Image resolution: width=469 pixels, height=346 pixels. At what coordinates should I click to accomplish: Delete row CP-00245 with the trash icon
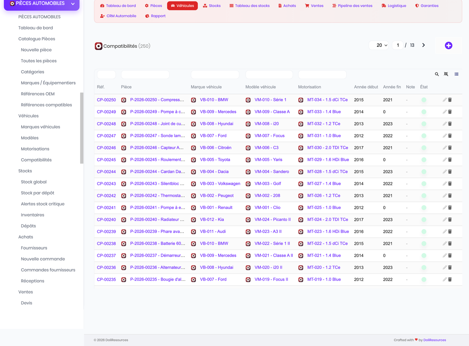pyautogui.click(x=450, y=160)
